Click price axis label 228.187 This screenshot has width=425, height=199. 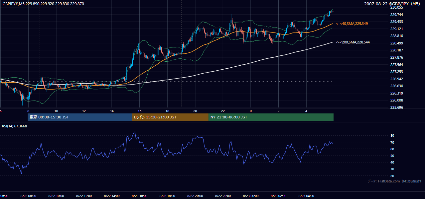[x=397, y=50]
